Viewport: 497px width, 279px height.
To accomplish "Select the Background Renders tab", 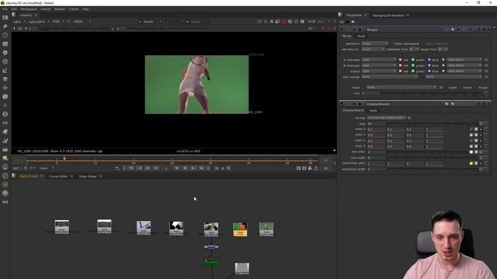I will (x=388, y=15).
